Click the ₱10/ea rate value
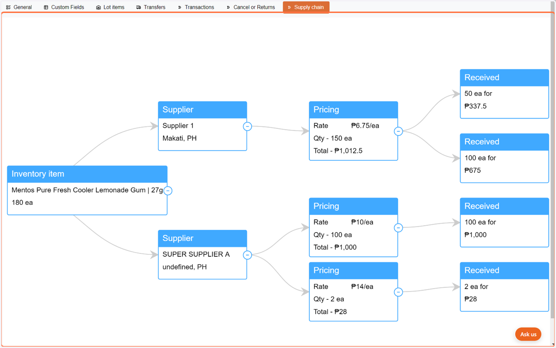Viewport: 556px width, 348px height. [362, 222]
